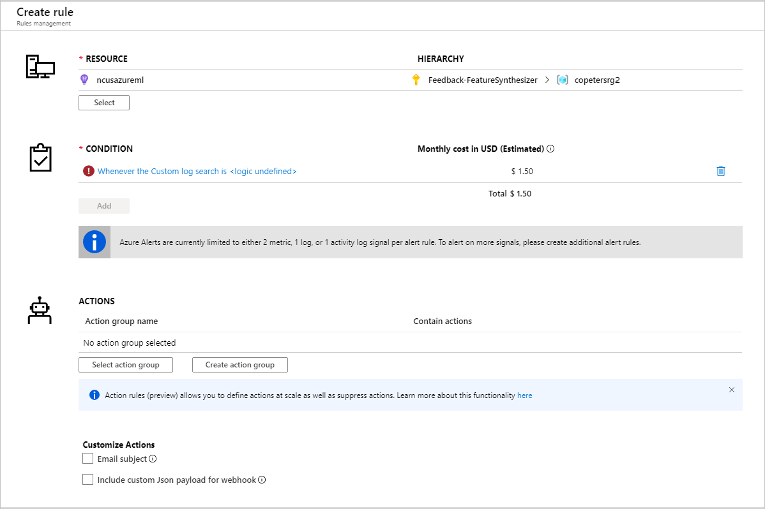This screenshot has width=765, height=509.
Task: Click the yellow key subscription icon
Action: [x=416, y=80]
